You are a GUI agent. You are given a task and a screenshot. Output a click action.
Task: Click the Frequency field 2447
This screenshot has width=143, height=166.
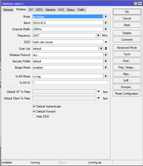coord(64,35)
